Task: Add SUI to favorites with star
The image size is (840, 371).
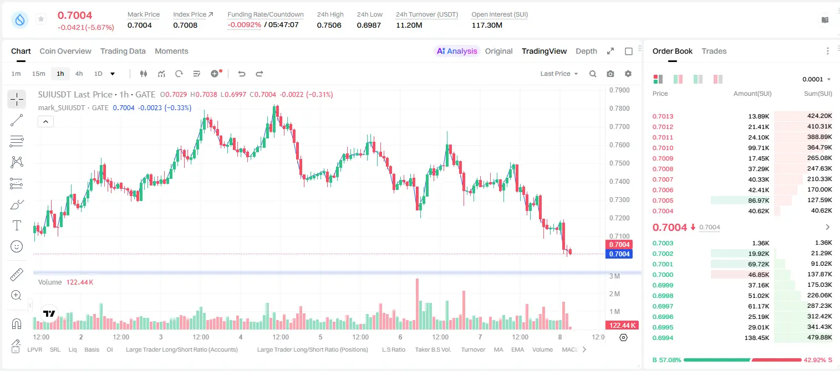Action: (x=41, y=19)
